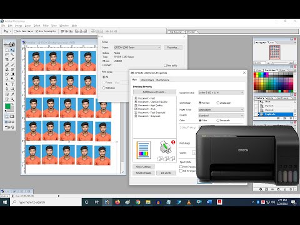Select the Pen tool
Screen dimensions: 300x225
(x=7, y=89)
